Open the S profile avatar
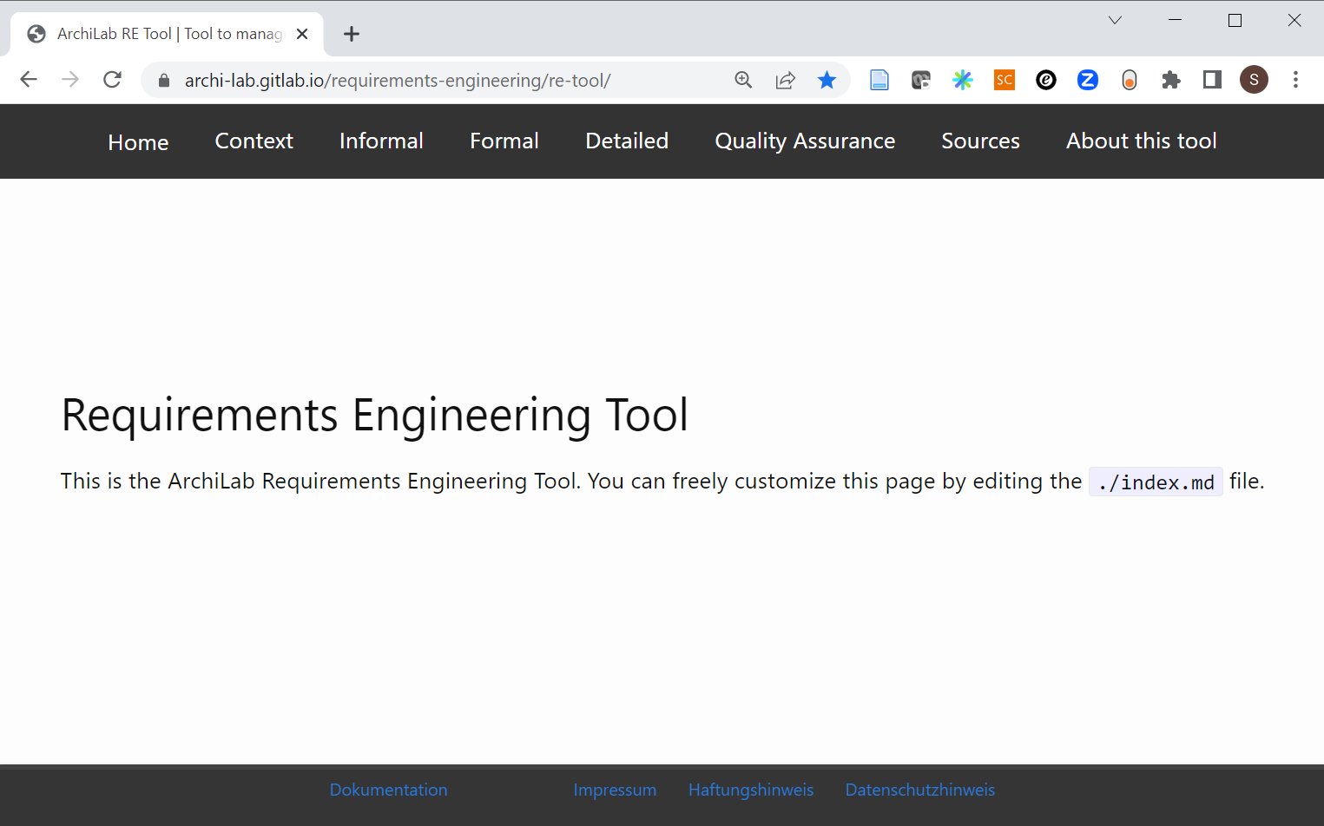This screenshot has height=826, width=1324. point(1254,80)
